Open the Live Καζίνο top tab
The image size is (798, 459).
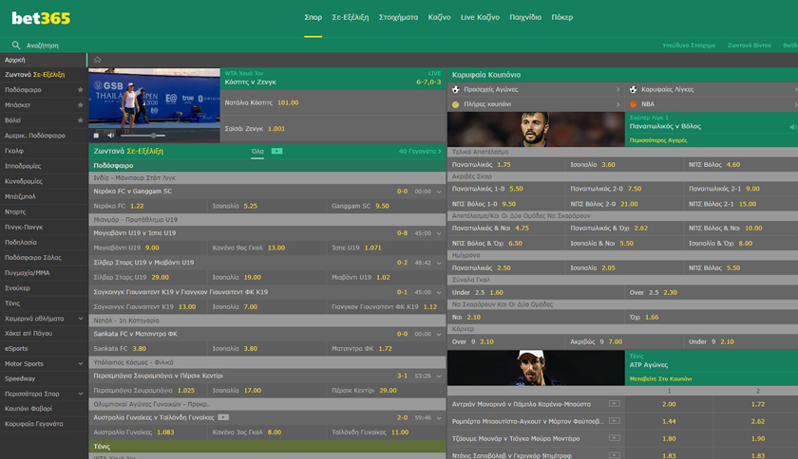tap(480, 17)
